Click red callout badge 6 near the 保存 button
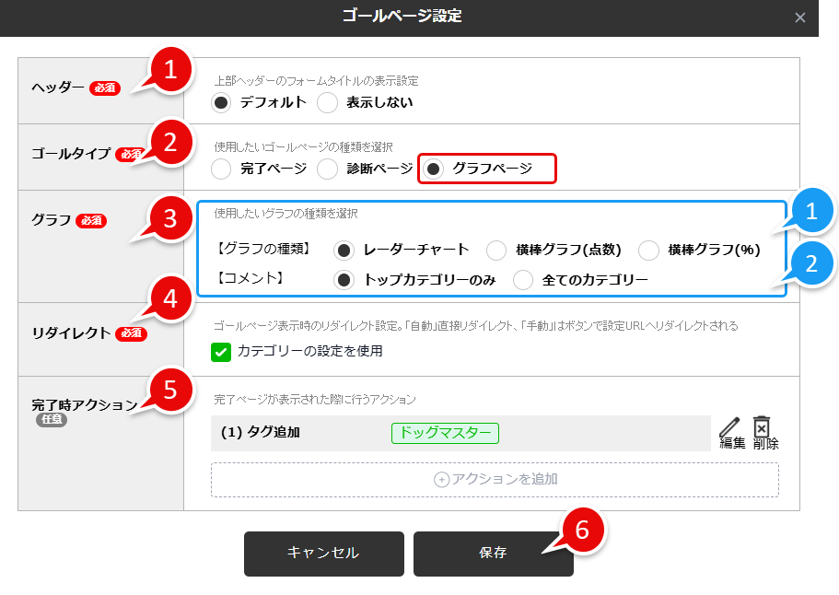Image resolution: width=839 pixels, height=595 pixels. [x=580, y=531]
